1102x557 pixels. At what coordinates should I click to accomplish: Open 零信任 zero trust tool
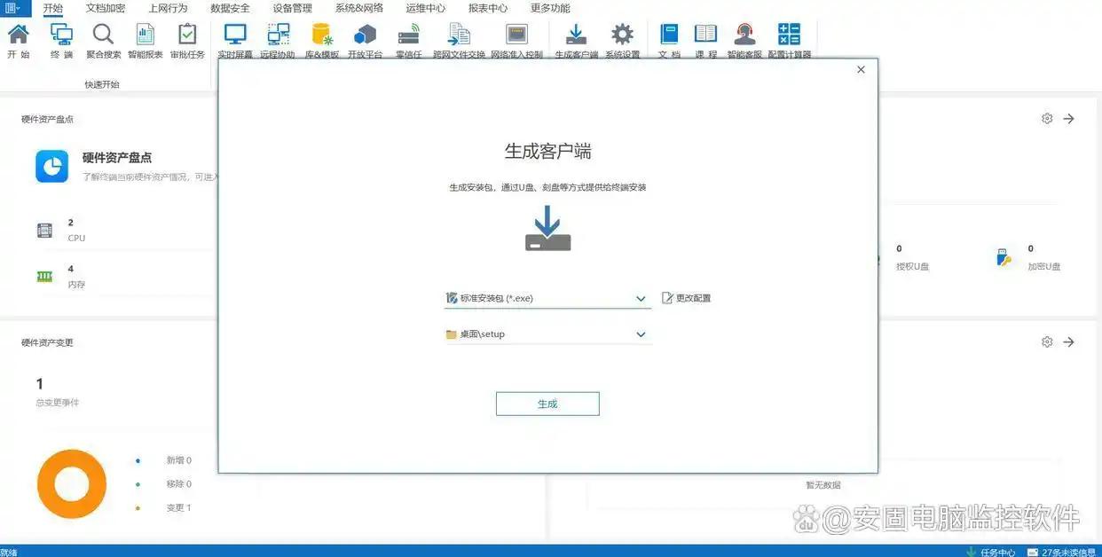point(408,41)
